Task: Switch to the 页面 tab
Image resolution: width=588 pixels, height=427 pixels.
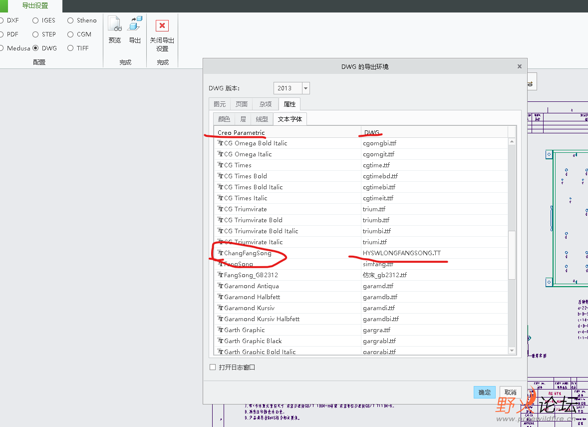Action: click(242, 104)
